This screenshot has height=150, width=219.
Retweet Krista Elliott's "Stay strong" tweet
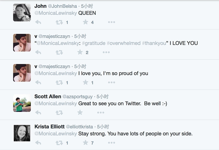[x=59, y=142]
